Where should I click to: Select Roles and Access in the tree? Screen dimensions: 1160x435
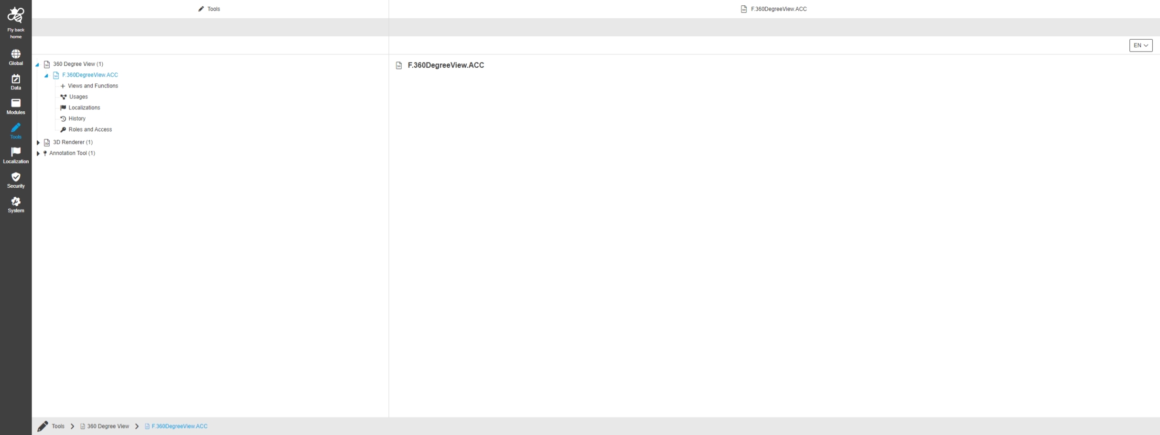pyautogui.click(x=90, y=129)
